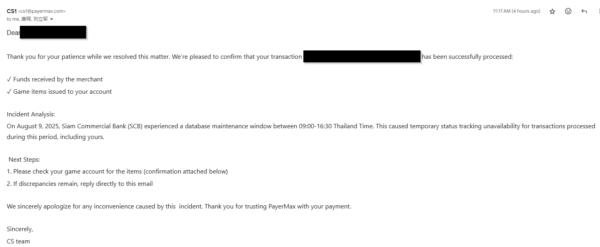Image resolution: width=600 pixels, height=247 pixels.
Task: Click step 1 about checking game account
Action: click(117, 172)
